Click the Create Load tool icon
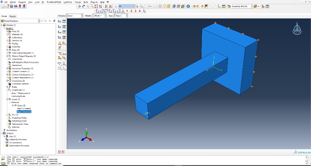The width and height of the screenshot is (311, 166). (59, 21)
